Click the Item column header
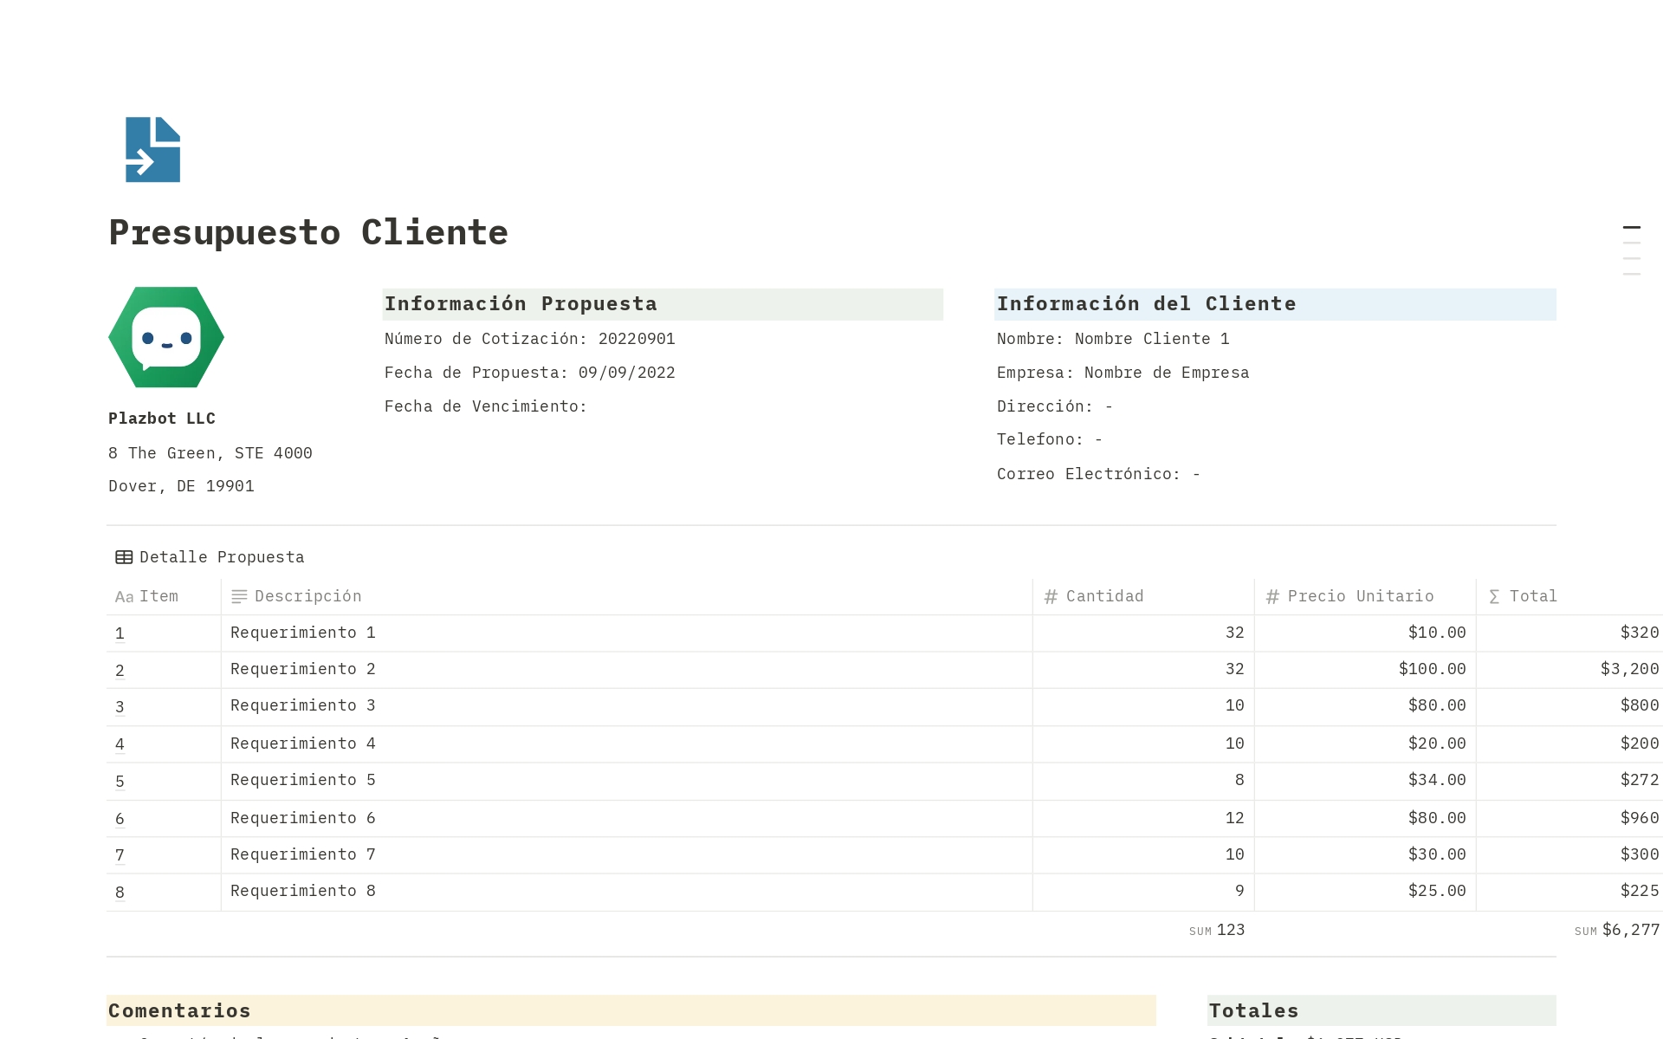Viewport: 1663px width, 1039px height. 159,596
